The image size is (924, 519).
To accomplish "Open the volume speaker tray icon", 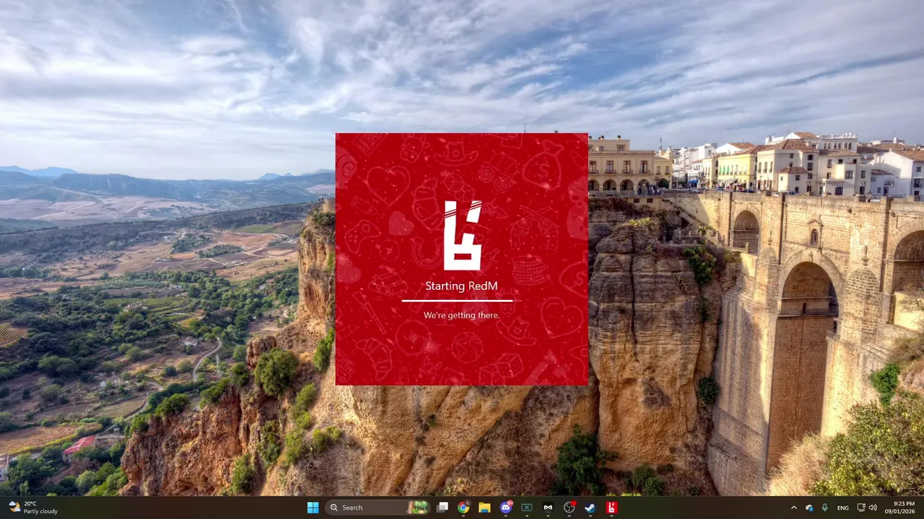I will coord(873,507).
